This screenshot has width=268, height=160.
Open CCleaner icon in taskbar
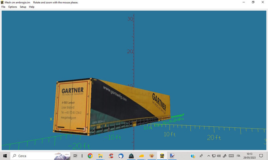point(111,156)
